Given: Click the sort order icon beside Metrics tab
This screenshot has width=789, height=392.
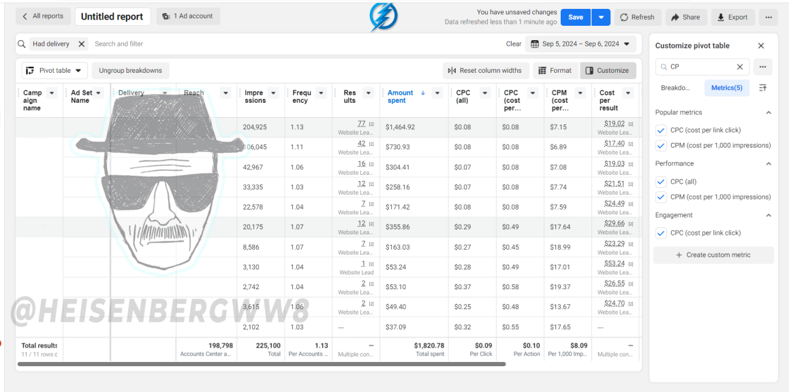Looking at the screenshot, I should tap(763, 88).
